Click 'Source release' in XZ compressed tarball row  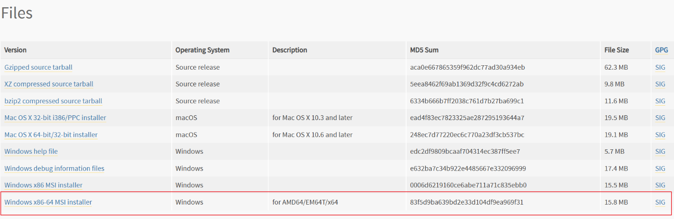(198, 84)
